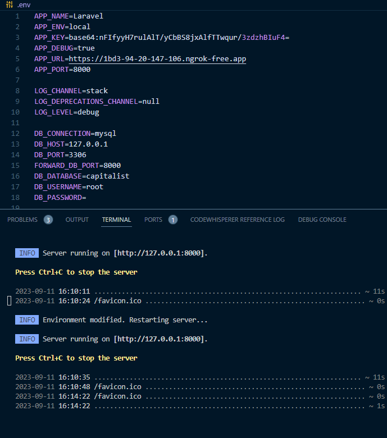Click the PROBLEMS count badge showing 3
Screen dimensions: 387x438
(48, 220)
